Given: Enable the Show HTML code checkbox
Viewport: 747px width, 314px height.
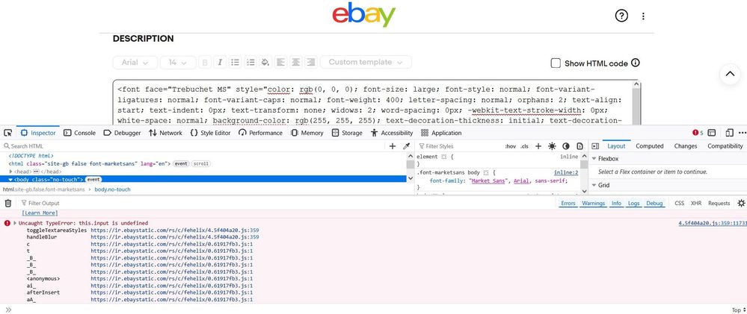Looking at the screenshot, I should point(556,63).
